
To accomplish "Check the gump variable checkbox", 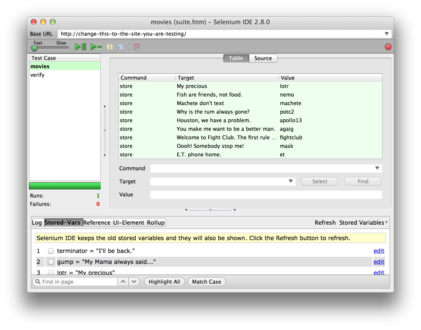I will pyautogui.click(x=51, y=262).
